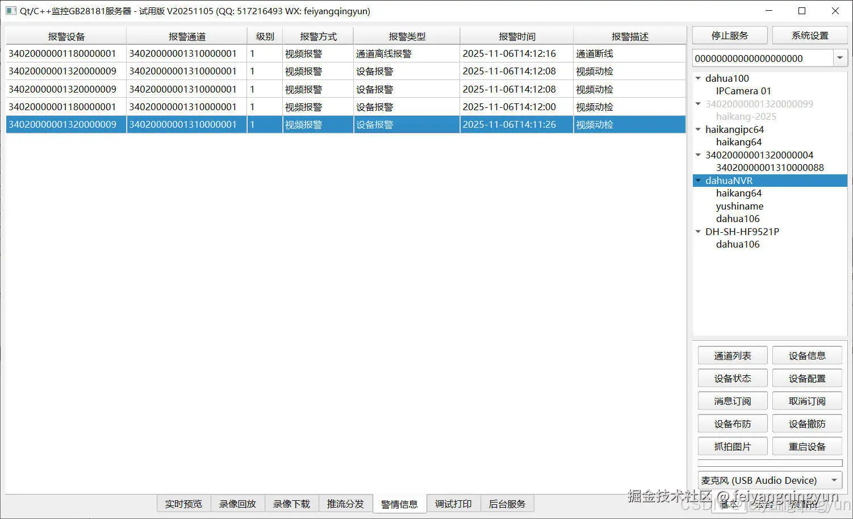Open 系统设置 system settings

click(x=810, y=35)
